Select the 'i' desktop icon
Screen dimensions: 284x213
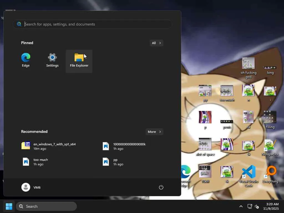pyautogui.click(x=270, y=94)
